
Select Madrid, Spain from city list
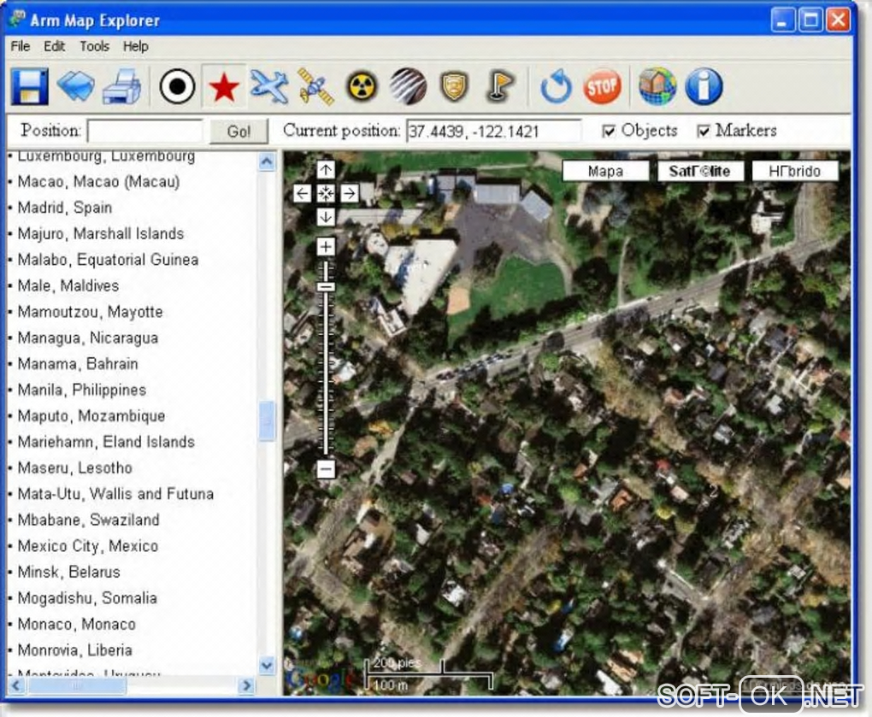pos(65,208)
